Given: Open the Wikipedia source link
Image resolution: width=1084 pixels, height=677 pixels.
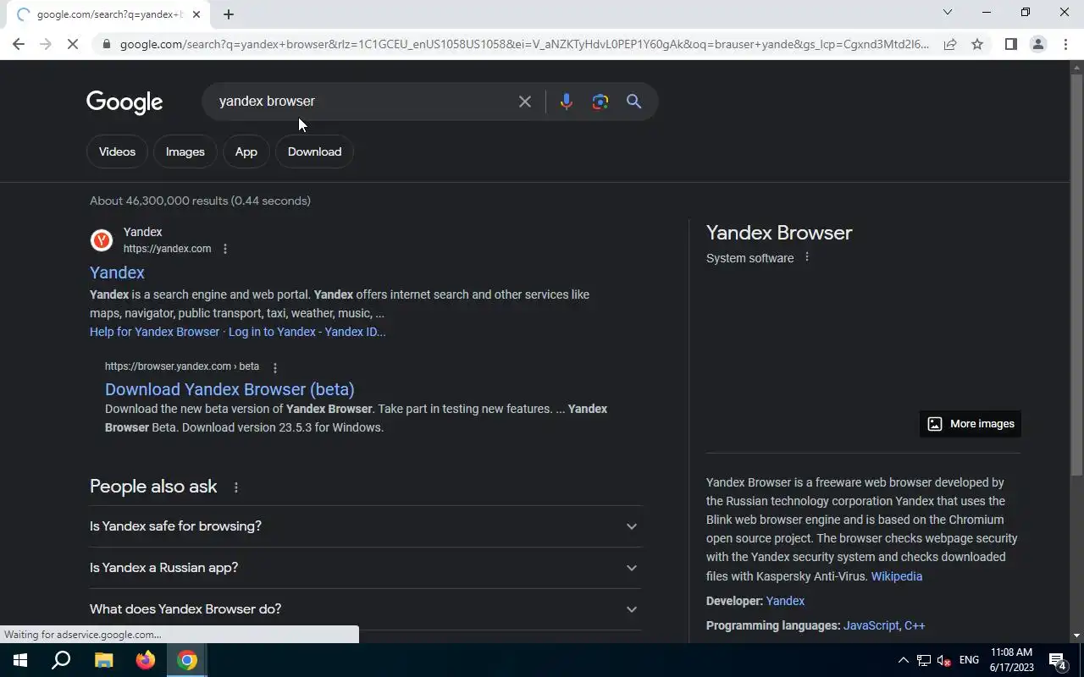Looking at the screenshot, I should pos(896,576).
